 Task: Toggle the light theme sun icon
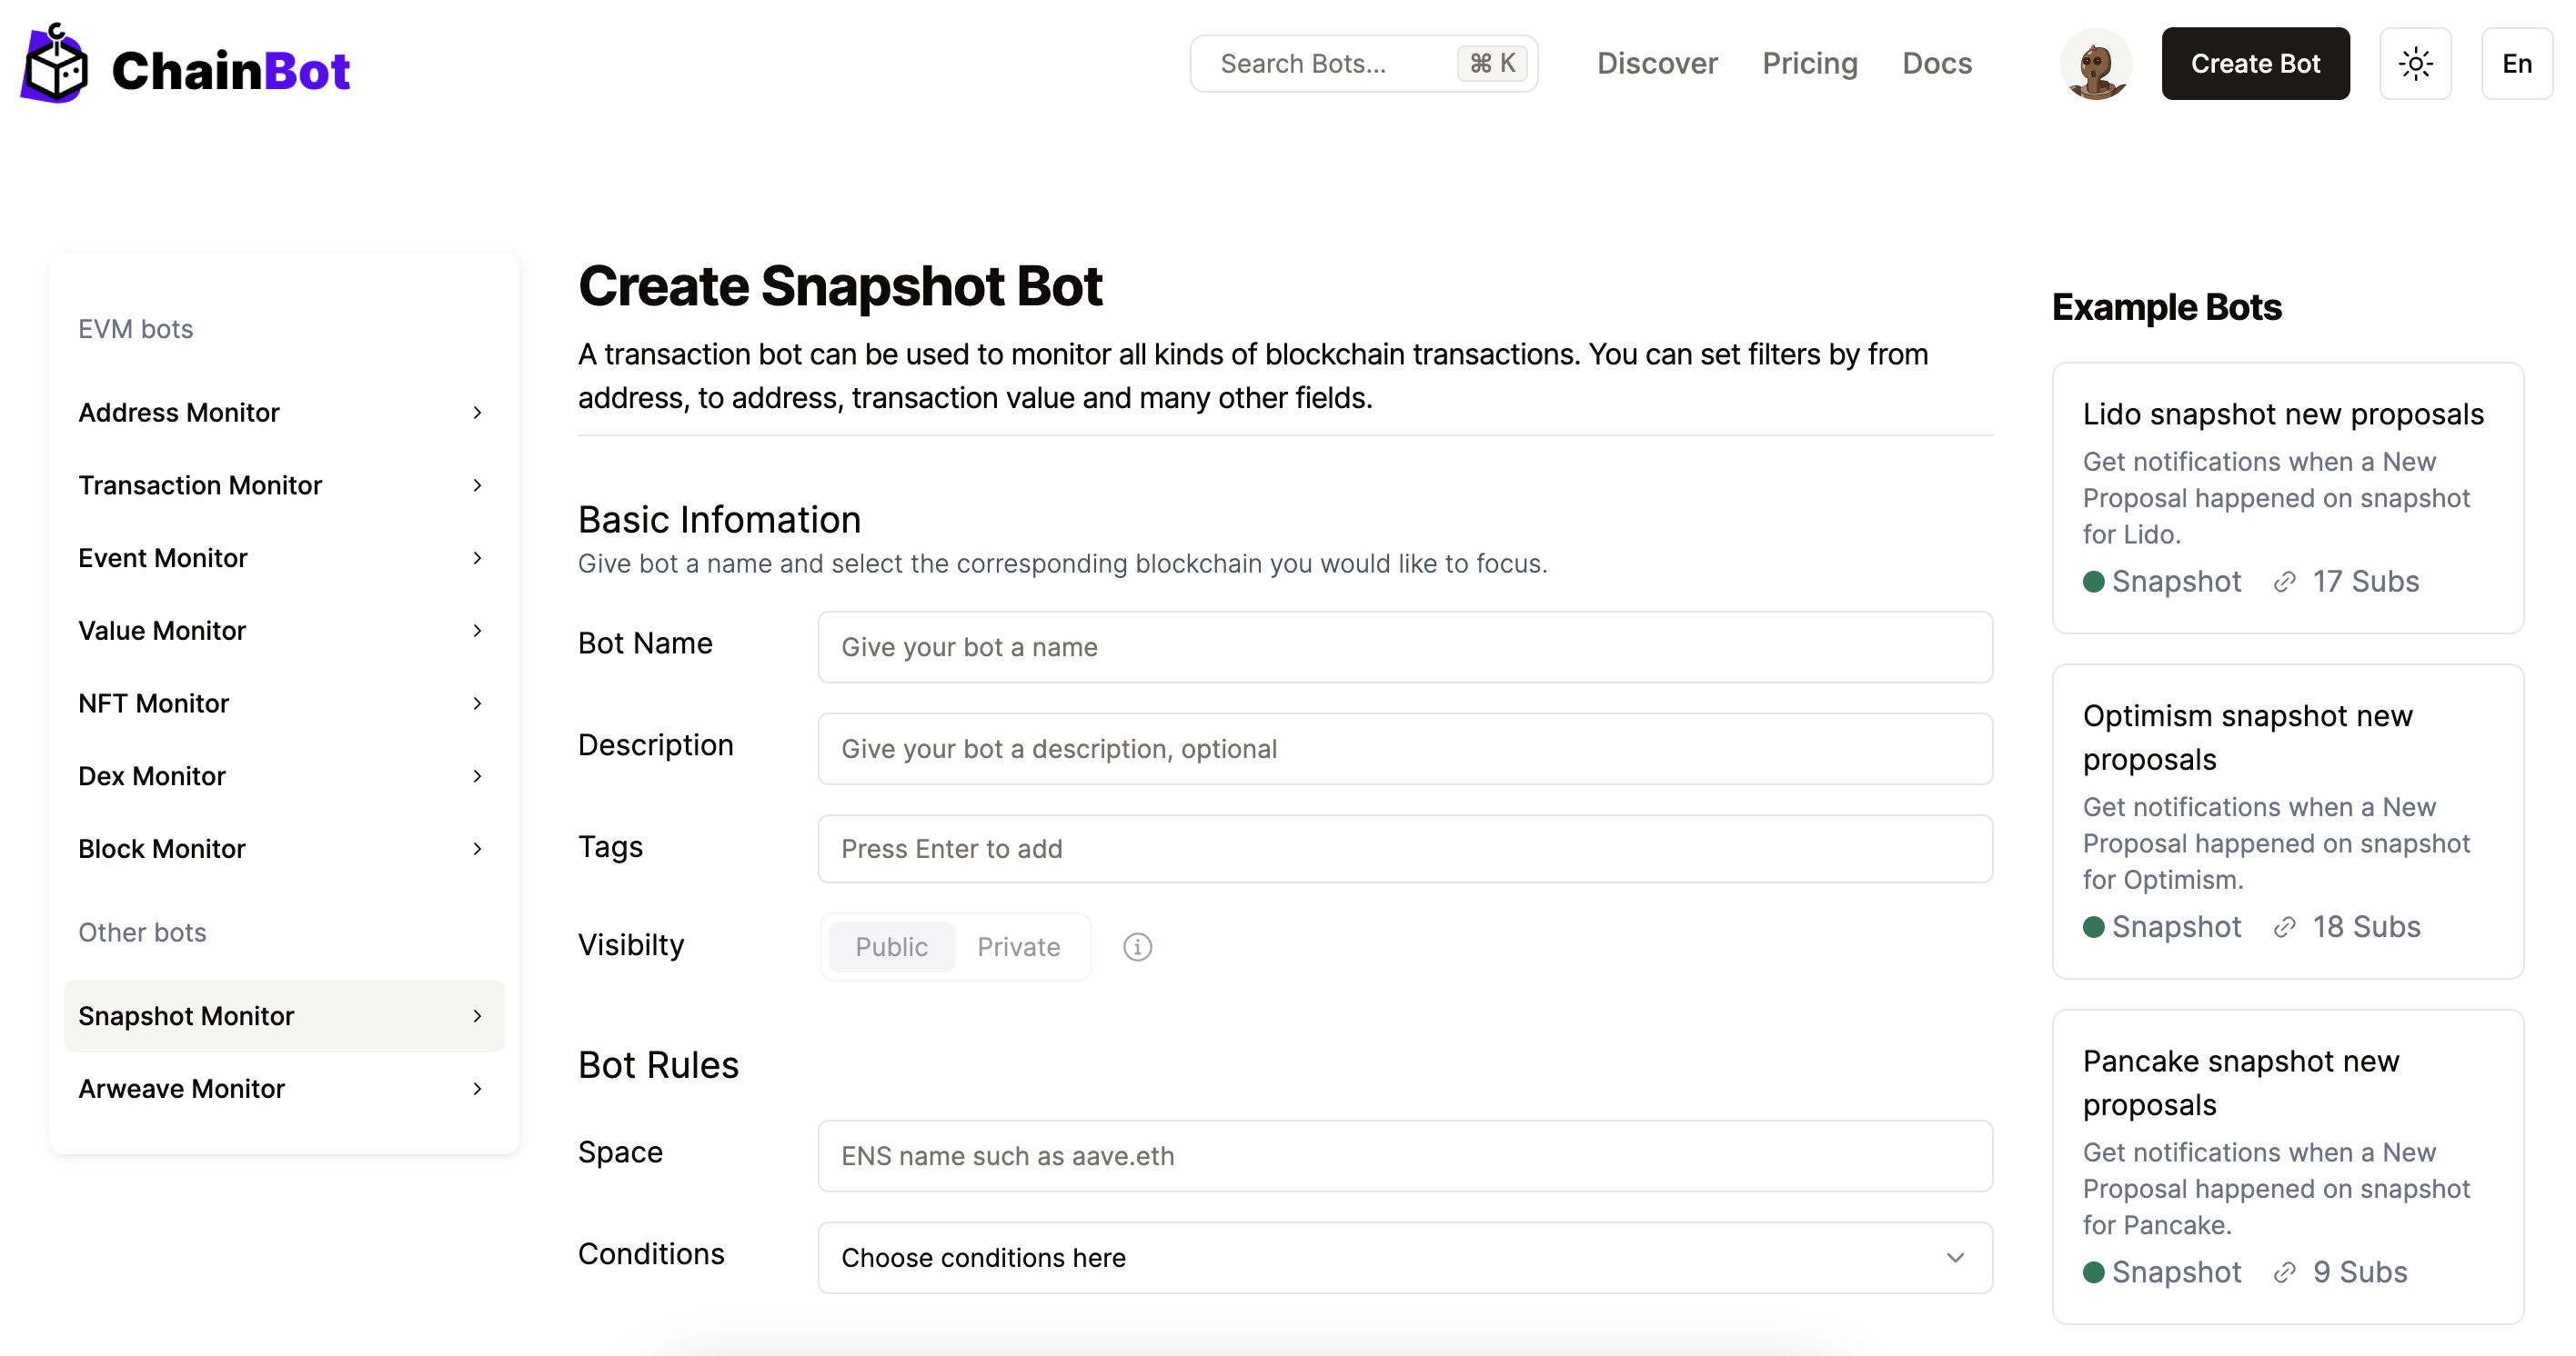pos(2415,64)
